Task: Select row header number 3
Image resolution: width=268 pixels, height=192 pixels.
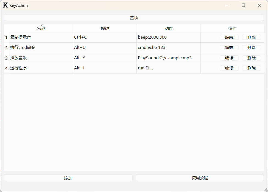Action: point(6,48)
